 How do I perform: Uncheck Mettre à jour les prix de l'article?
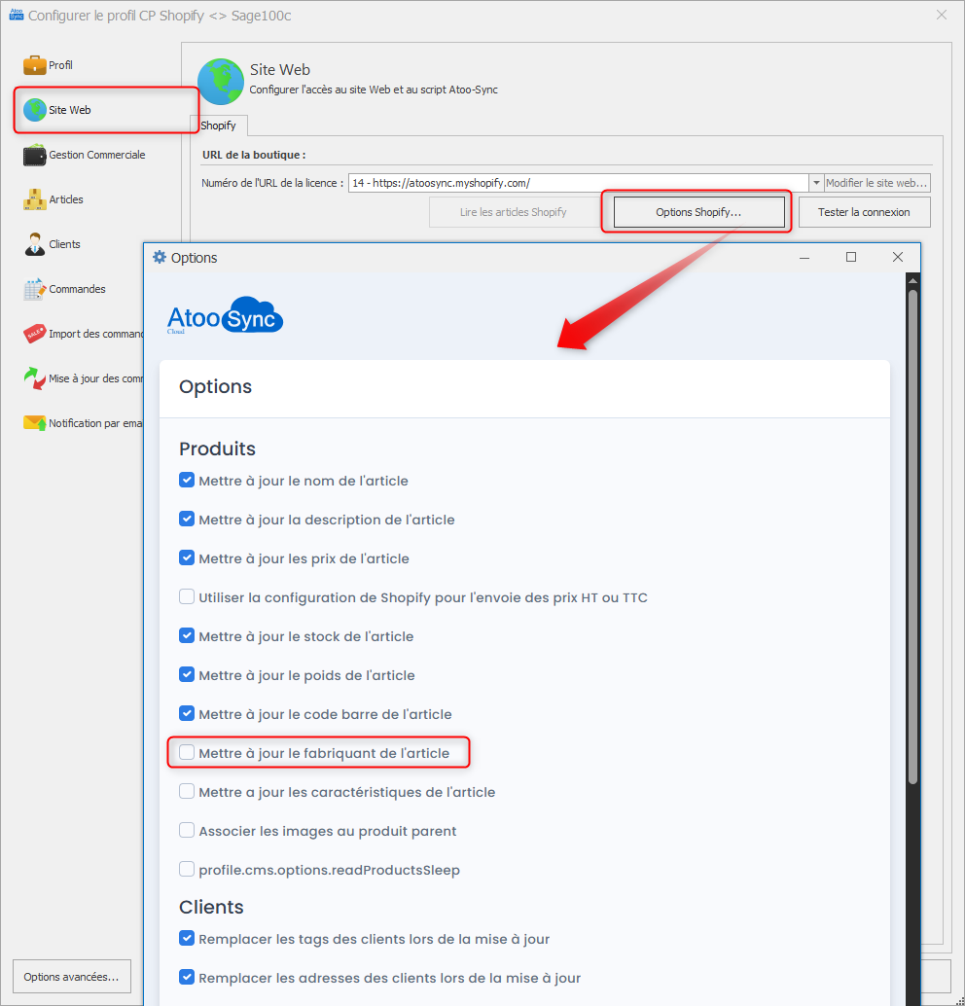(187, 557)
